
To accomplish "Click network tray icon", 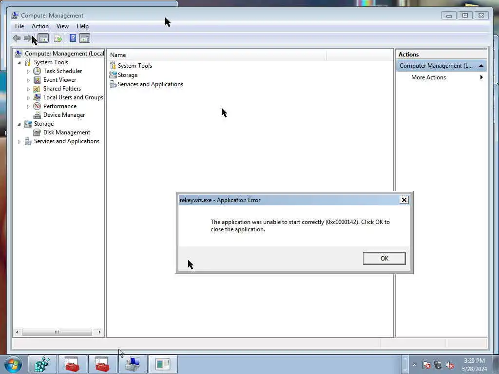I will point(438,365).
